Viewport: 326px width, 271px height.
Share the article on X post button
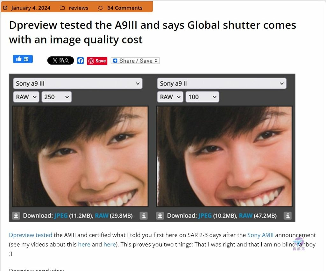60,60
